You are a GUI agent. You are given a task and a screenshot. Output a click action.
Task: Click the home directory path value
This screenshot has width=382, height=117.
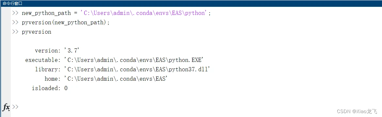(116, 79)
